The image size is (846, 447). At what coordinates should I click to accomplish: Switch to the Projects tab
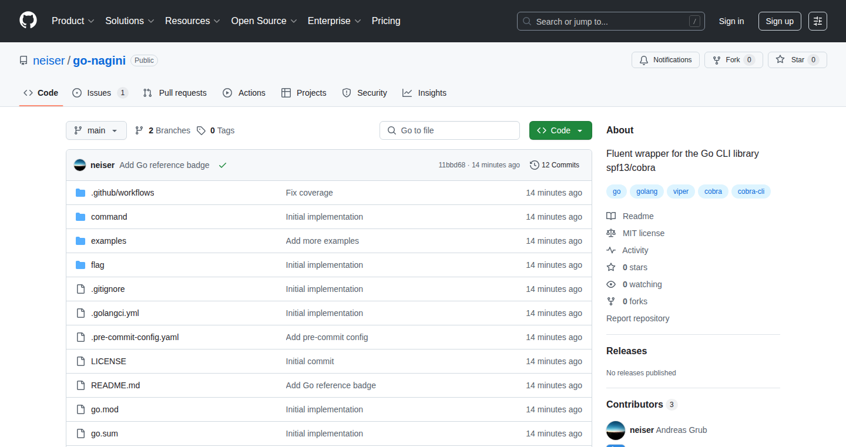click(x=304, y=93)
